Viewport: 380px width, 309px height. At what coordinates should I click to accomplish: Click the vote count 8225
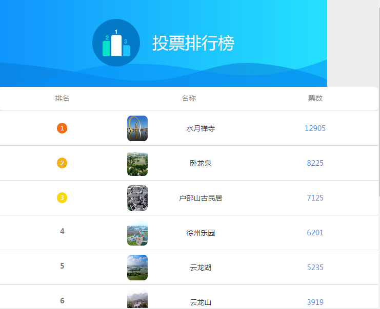pyautogui.click(x=315, y=163)
